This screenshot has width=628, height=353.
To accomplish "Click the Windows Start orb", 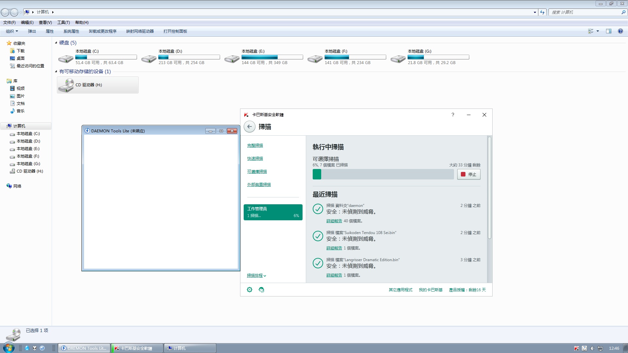I will [9, 348].
